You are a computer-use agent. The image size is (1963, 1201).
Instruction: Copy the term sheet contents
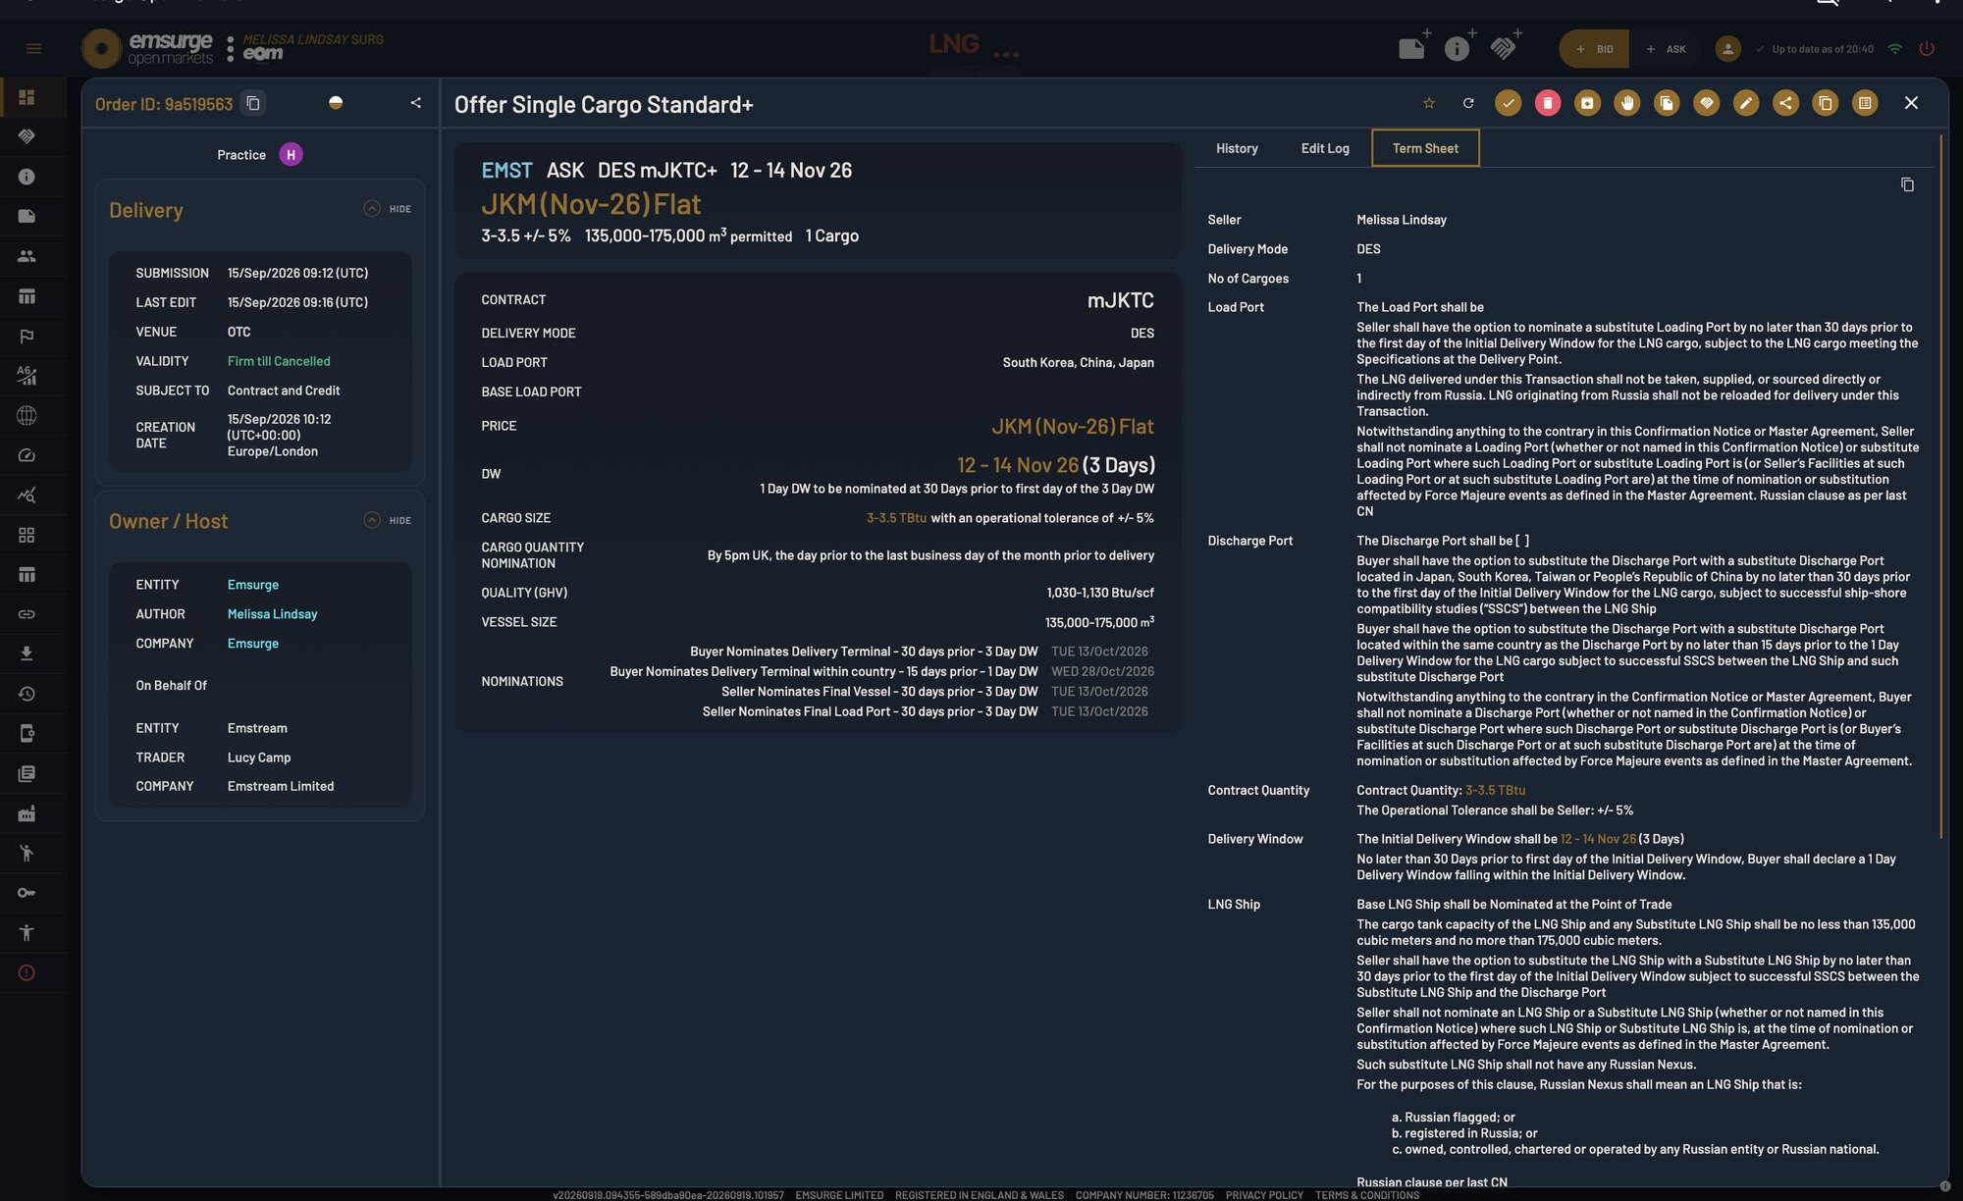(1907, 184)
